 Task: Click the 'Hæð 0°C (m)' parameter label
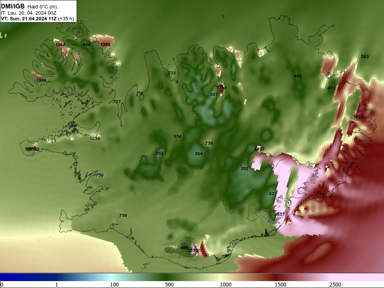[42, 7]
